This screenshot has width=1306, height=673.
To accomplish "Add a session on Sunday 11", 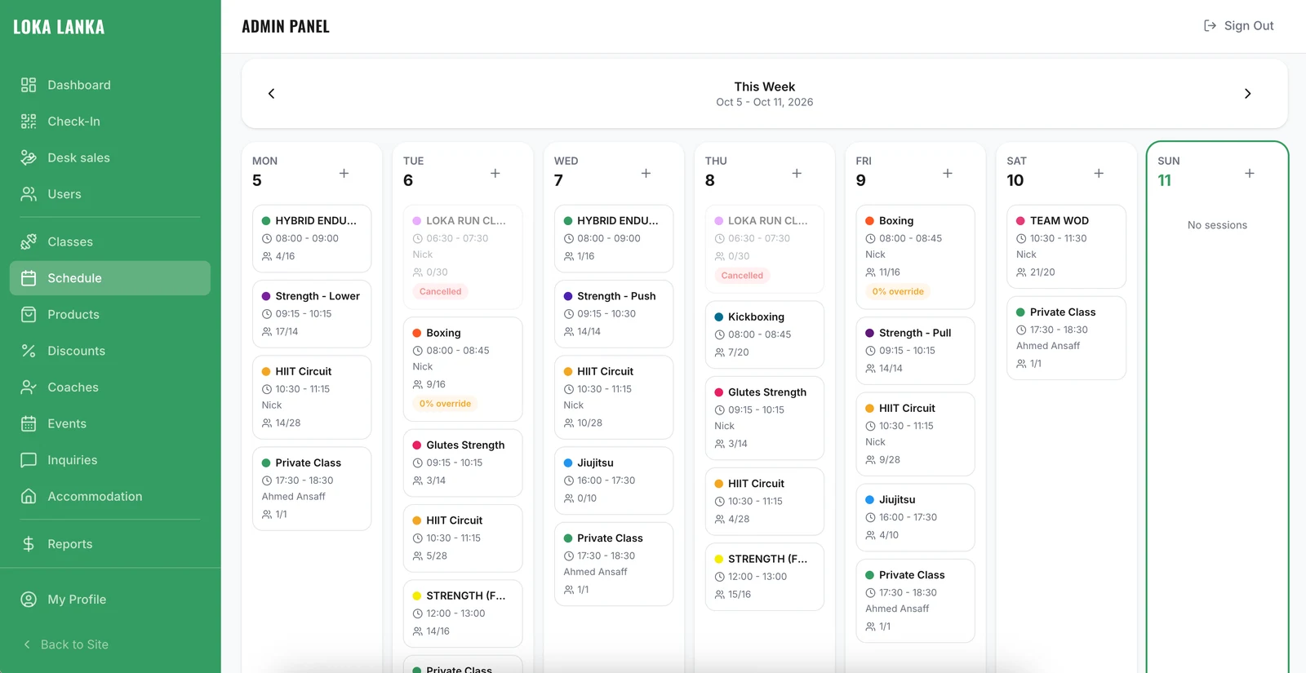I will [x=1250, y=173].
